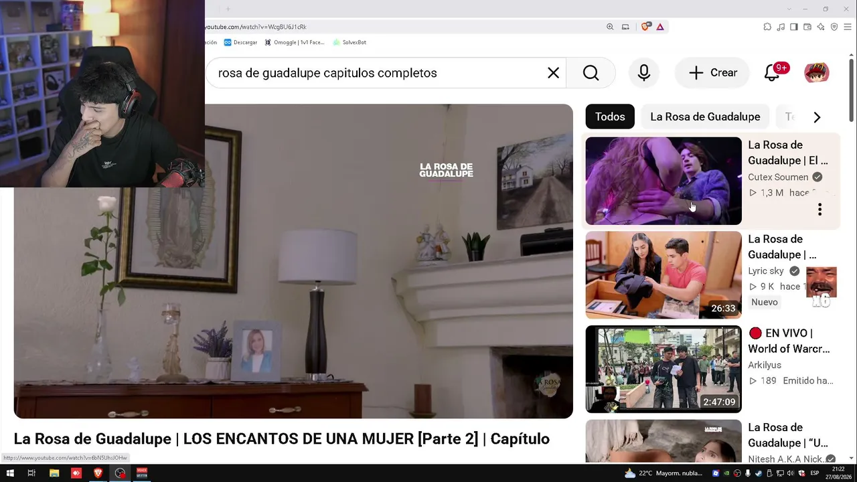Open the Crear menu

713,73
